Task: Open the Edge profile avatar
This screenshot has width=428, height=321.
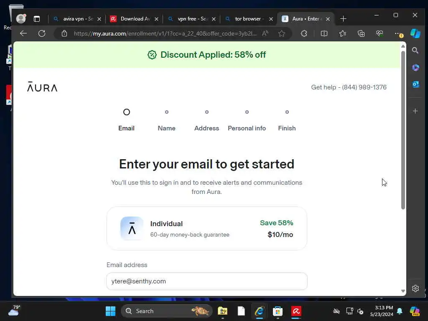Action: pos(21,18)
